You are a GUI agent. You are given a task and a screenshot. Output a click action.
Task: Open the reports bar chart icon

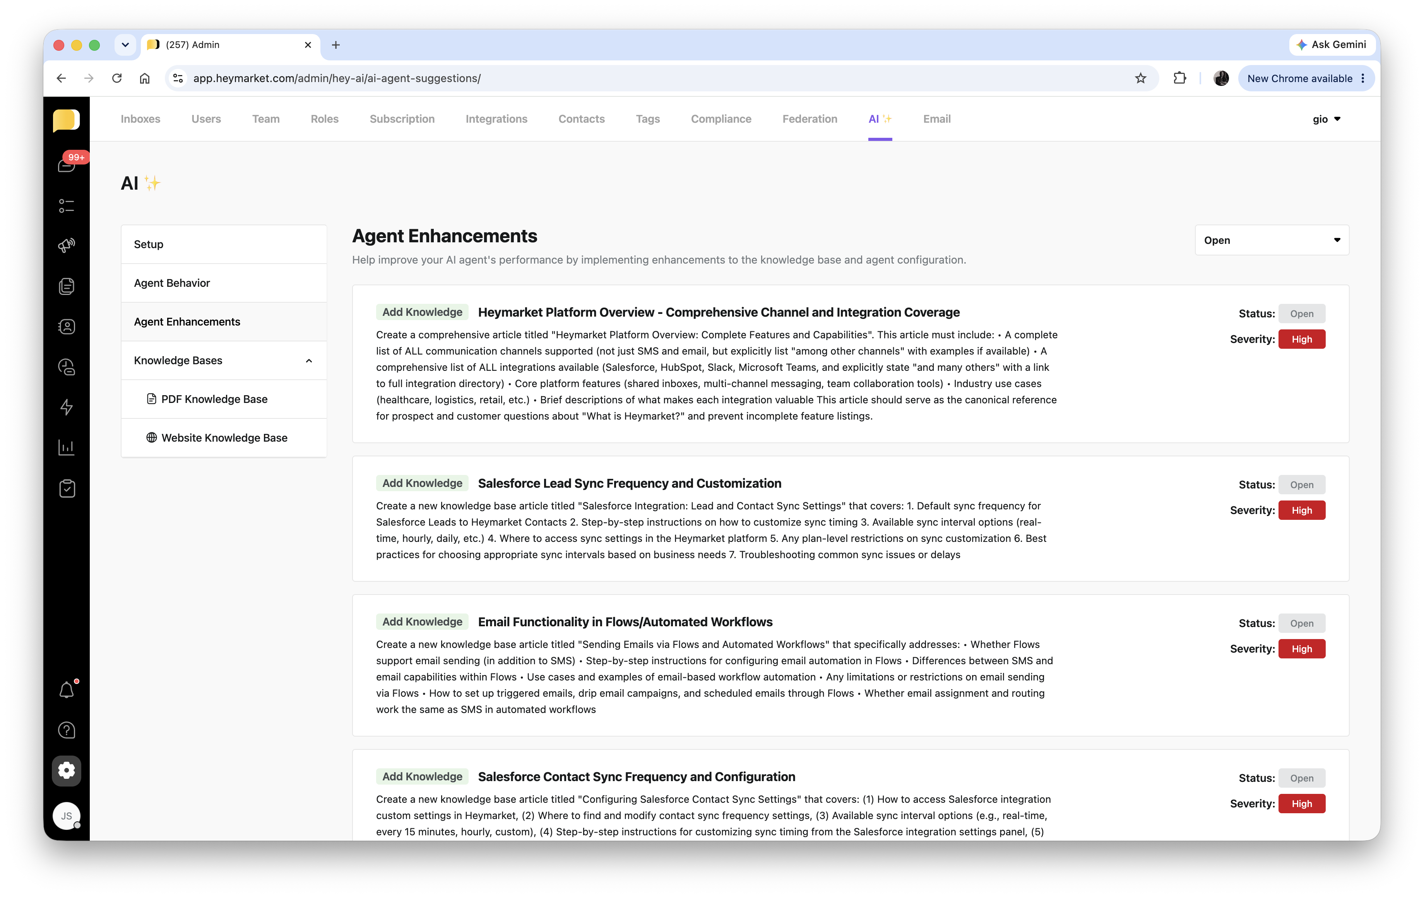point(67,447)
